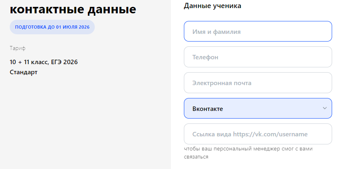Activate the vk.com/username link field
Viewport: 339px width, 169px height.
258,134
